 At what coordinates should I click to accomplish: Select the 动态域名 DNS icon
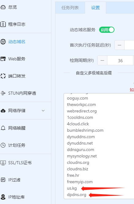point(3,42)
